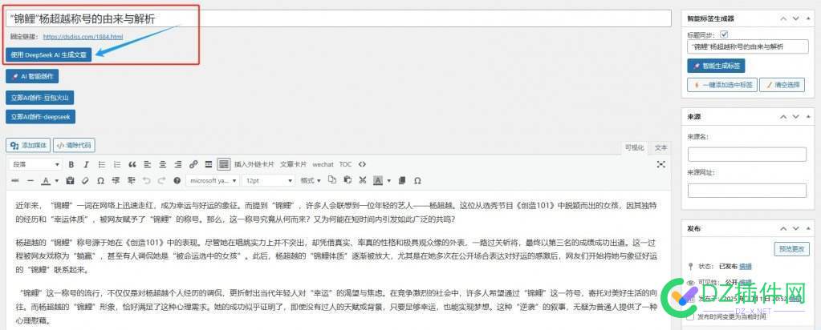Image resolution: width=821 pixels, height=330 pixels.
Task: Click 插入外链卡片 toolbar item
Action: (x=254, y=164)
